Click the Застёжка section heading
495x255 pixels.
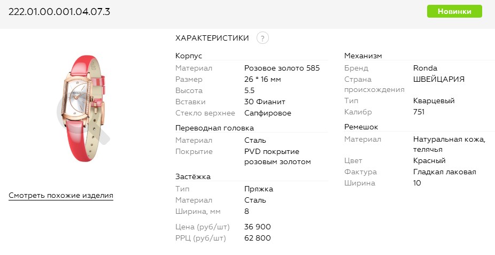pyautogui.click(x=193, y=176)
